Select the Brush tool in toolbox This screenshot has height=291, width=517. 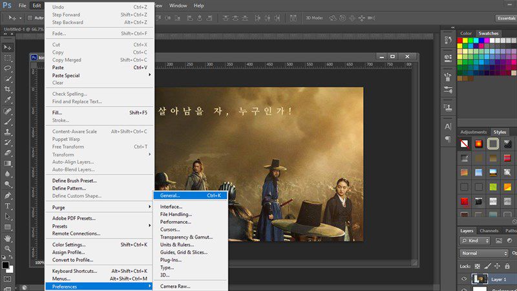[x=7, y=122]
